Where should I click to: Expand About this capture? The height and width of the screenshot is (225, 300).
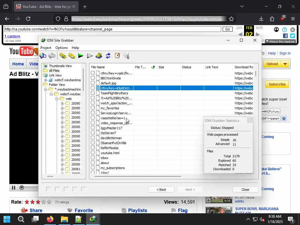pyautogui.click(x=280, y=42)
